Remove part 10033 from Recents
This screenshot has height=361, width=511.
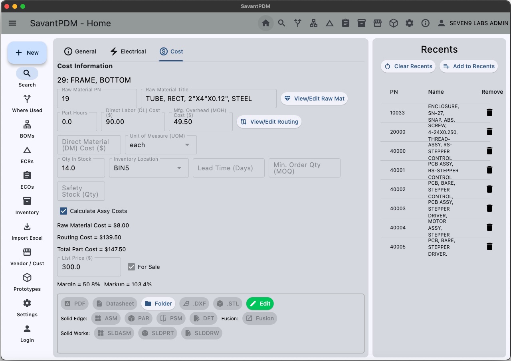point(489,112)
